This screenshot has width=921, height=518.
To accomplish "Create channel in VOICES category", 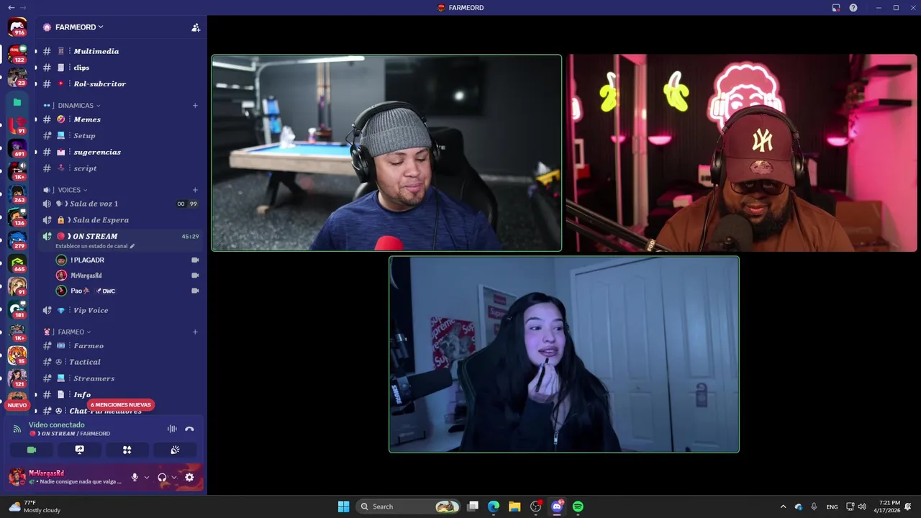I will pyautogui.click(x=195, y=190).
